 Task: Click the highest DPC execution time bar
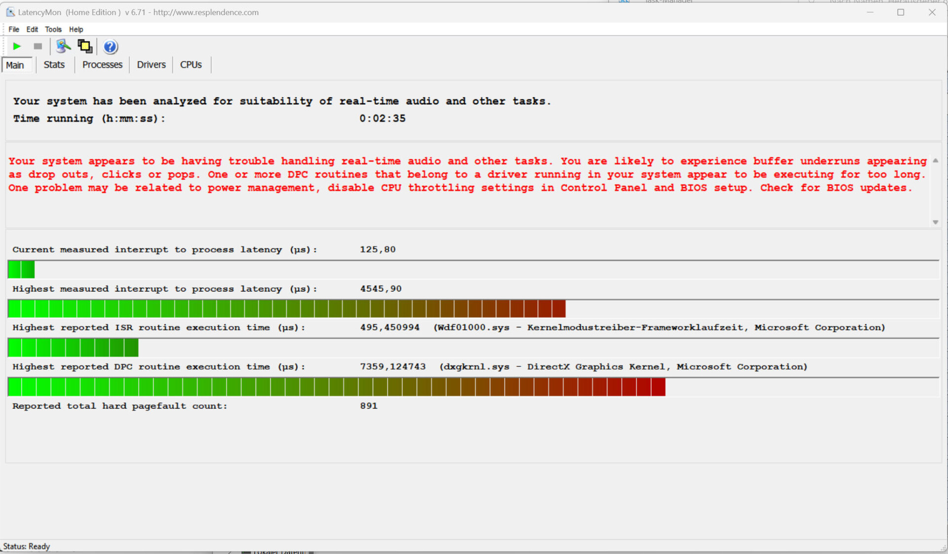pyautogui.click(x=473, y=387)
